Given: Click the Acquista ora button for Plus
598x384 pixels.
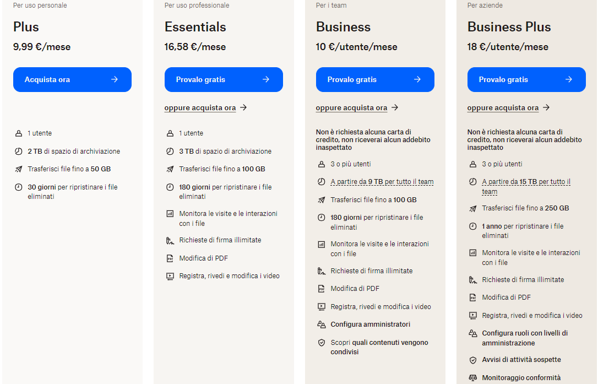Looking at the screenshot, I should [72, 79].
